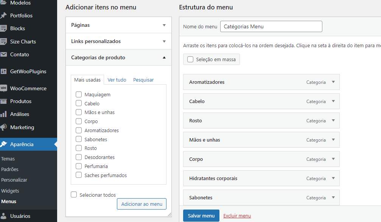Open Produtos via its sidebar icon
This screenshot has width=381, height=222.
click(3, 101)
